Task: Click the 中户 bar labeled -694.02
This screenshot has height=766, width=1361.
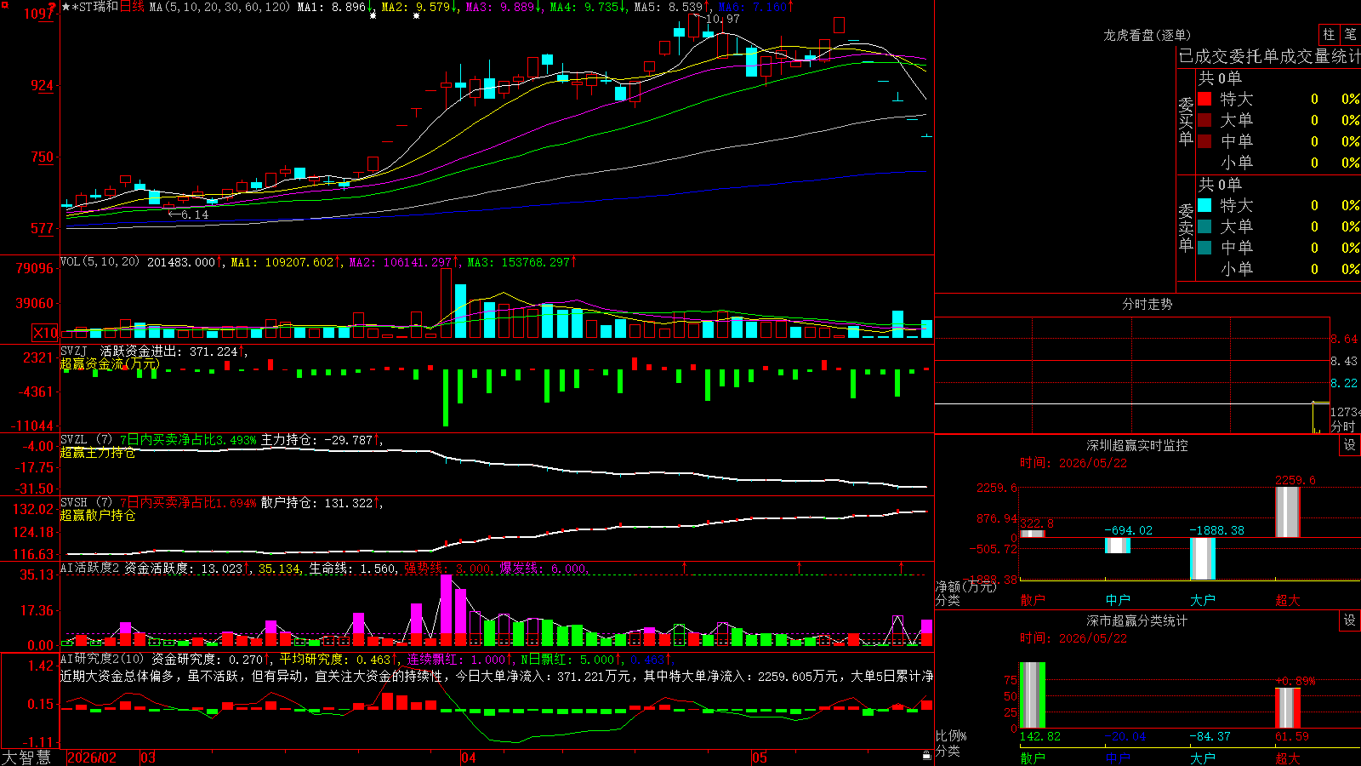Action: pos(1118,546)
